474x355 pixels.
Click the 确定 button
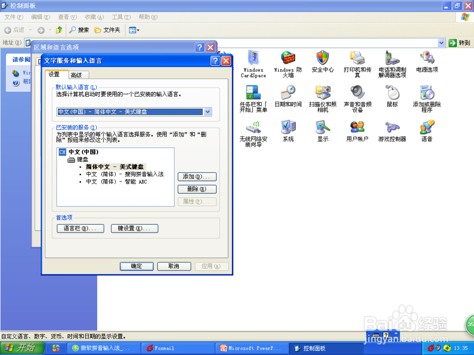137,266
